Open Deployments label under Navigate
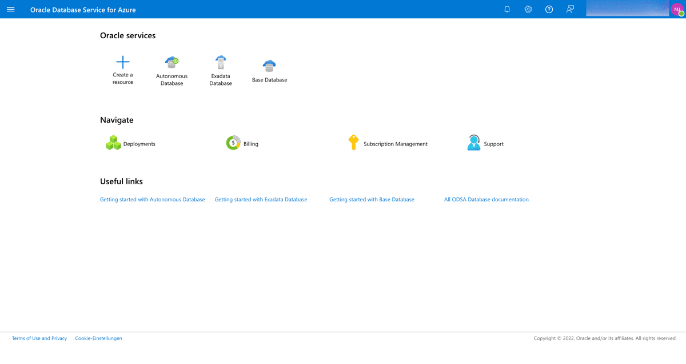The height and width of the screenshot is (364, 686). pyautogui.click(x=139, y=144)
